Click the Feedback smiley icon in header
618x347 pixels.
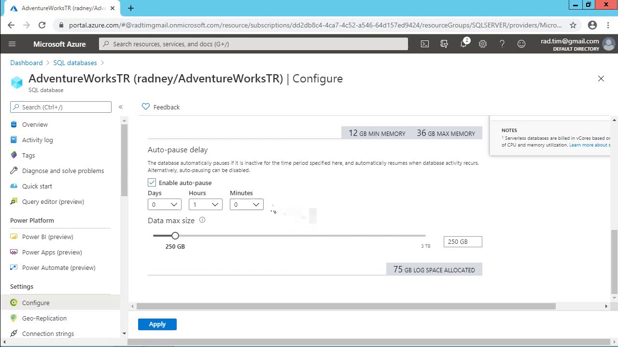pos(521,44)
